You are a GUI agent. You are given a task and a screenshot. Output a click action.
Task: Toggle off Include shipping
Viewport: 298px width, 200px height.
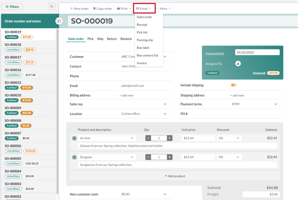coord(233,85)
